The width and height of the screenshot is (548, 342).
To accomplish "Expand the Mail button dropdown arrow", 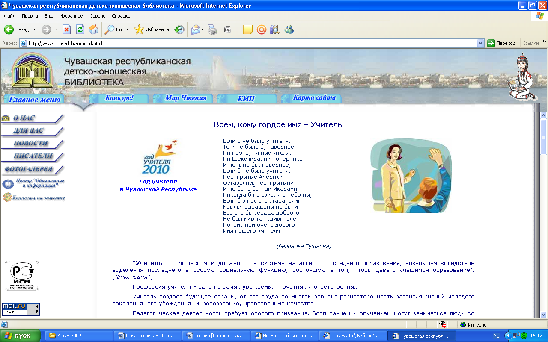I will point(203,29).
